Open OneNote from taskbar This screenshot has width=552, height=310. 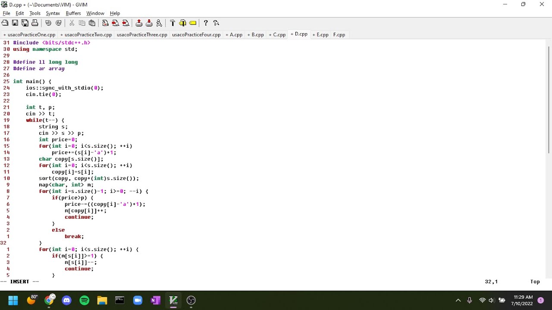click(x=156, y=300)
